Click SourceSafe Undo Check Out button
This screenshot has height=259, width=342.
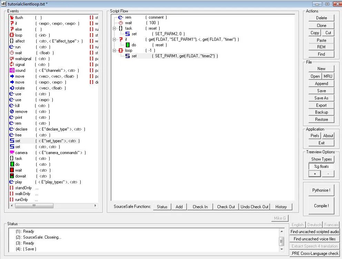coord(254,207)
